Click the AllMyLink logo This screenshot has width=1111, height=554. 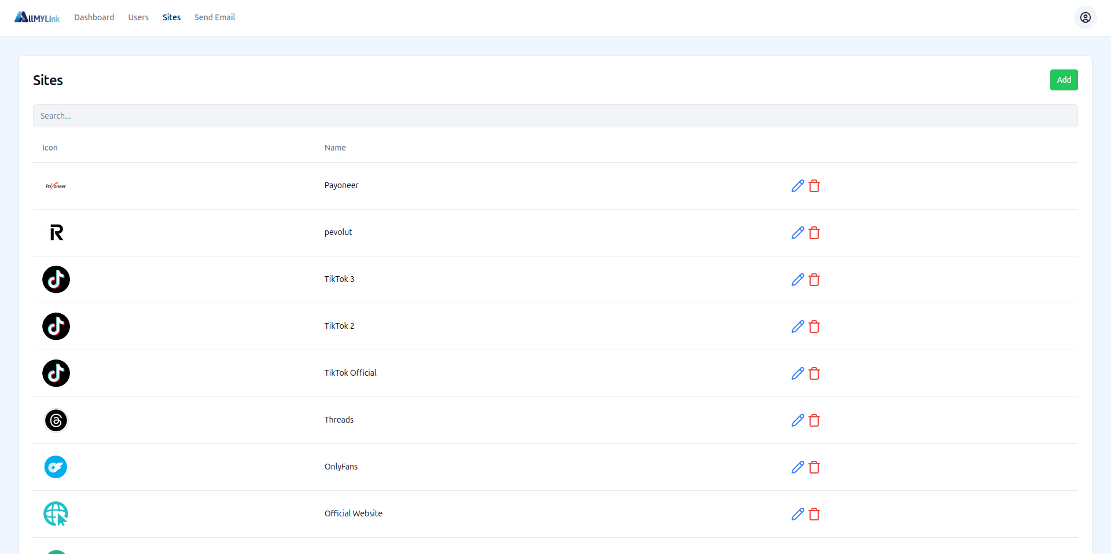(x=37, y=17)
